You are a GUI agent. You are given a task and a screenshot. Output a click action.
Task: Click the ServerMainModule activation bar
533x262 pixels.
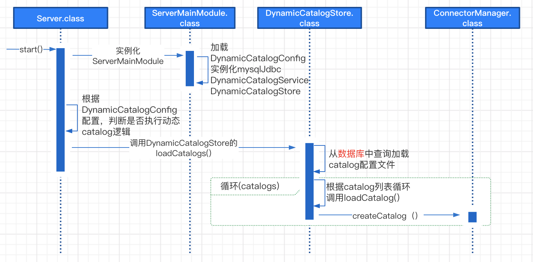(190, 68)
